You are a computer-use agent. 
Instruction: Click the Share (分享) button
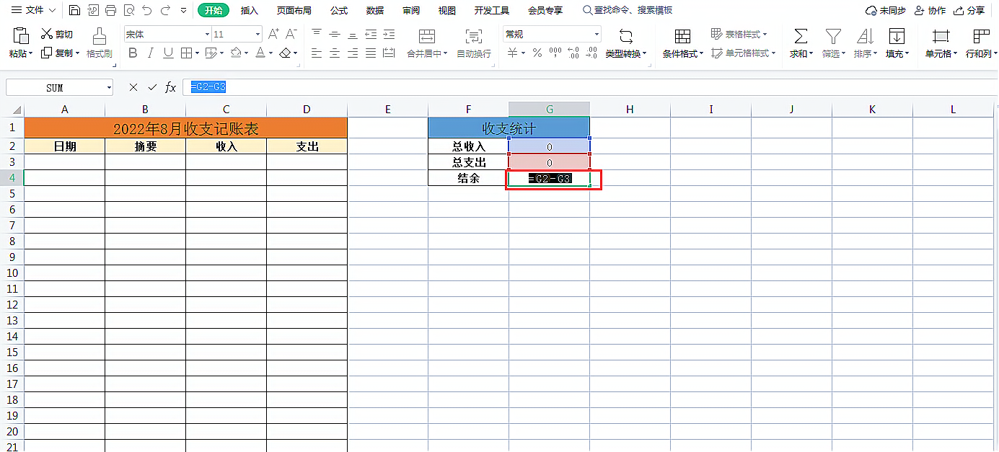pos(969,10)
